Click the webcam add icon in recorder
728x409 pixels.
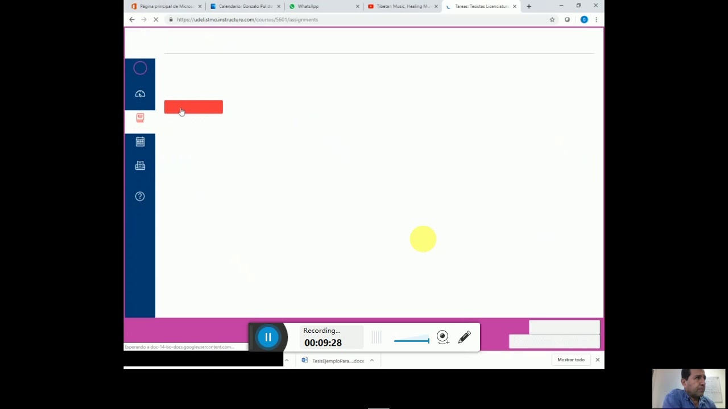442,337
